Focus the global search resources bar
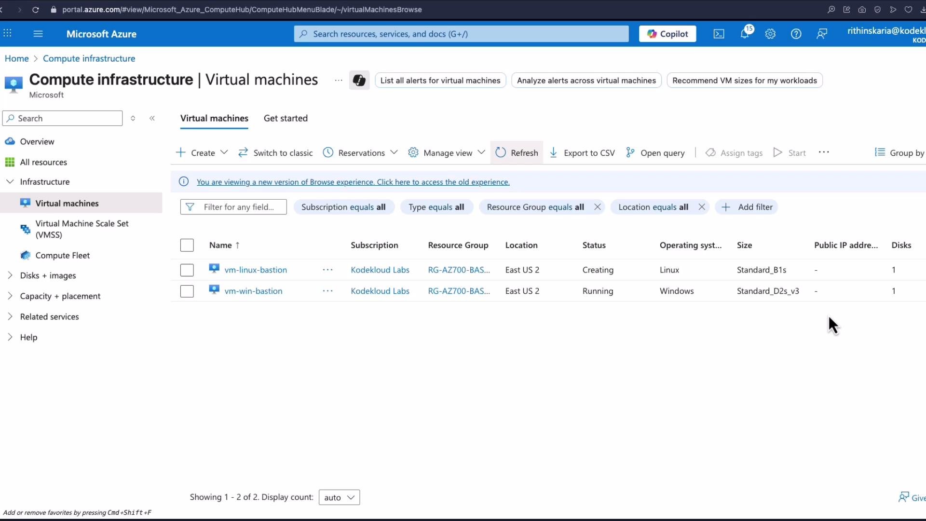 (x=461, y=34)
